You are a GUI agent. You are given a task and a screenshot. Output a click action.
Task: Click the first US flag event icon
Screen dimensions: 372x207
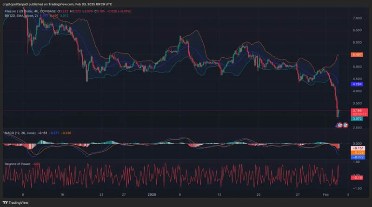click(339, 126)
